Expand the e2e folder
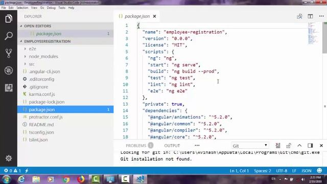This screenshot has width=327, height=184. (x=33, y=49)
